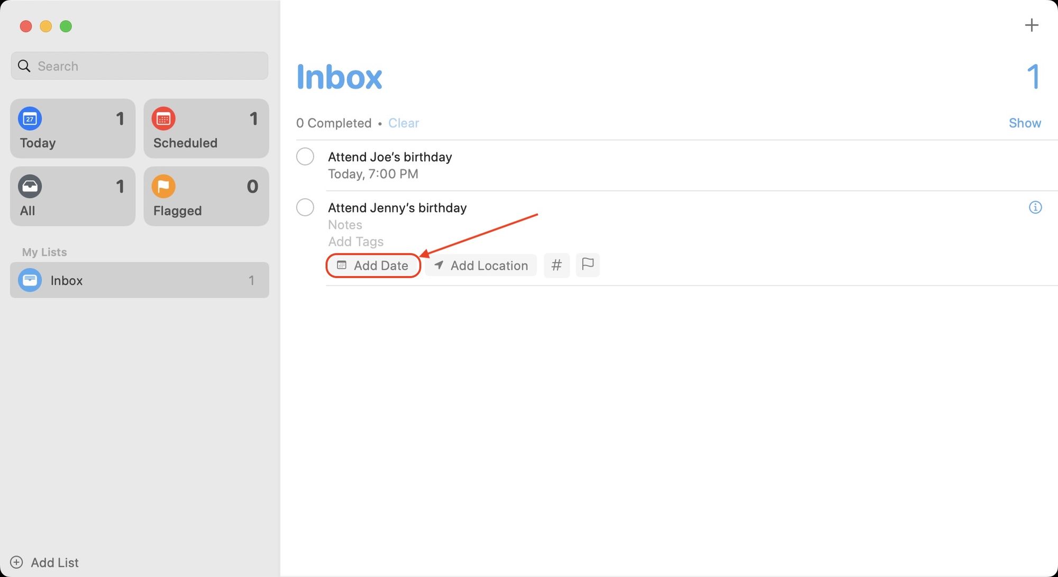Viewport: 1058px width, 577px height.
Task: Toggle completion circle for Joe's birthday
Action: (306, 157)
